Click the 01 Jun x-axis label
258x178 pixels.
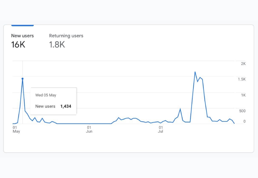point(89,129)
